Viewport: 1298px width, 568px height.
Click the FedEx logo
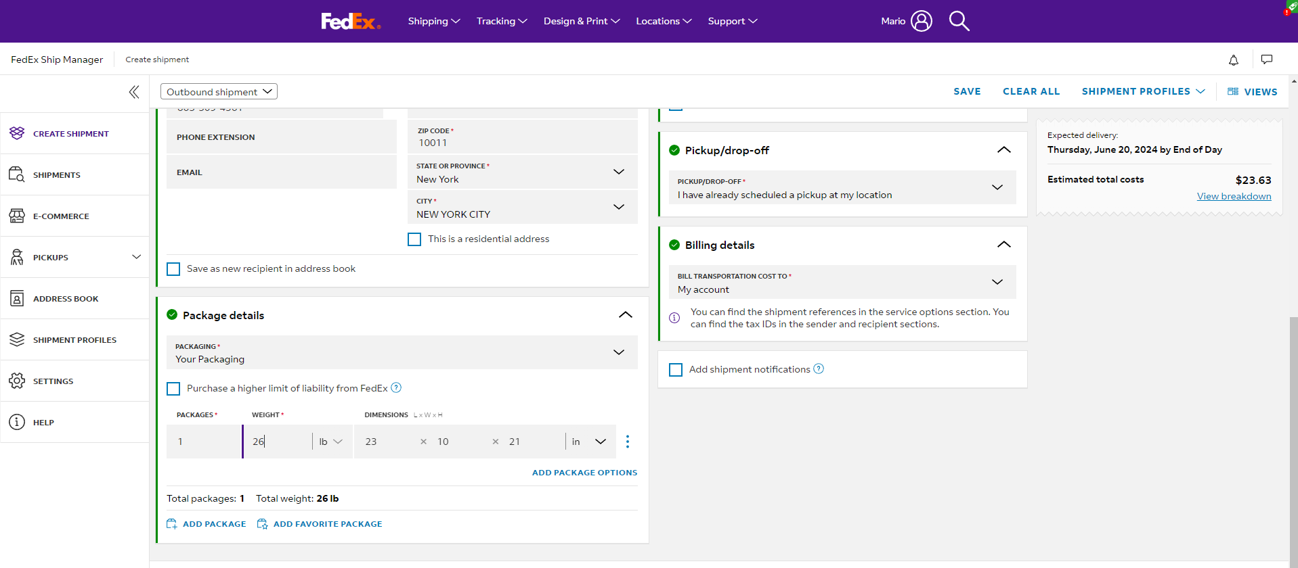(351, 22)
